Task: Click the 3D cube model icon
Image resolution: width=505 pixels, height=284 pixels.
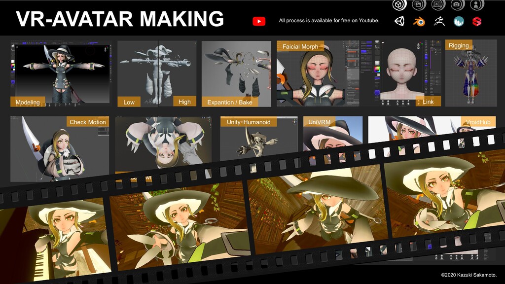Action: [399, 5]
